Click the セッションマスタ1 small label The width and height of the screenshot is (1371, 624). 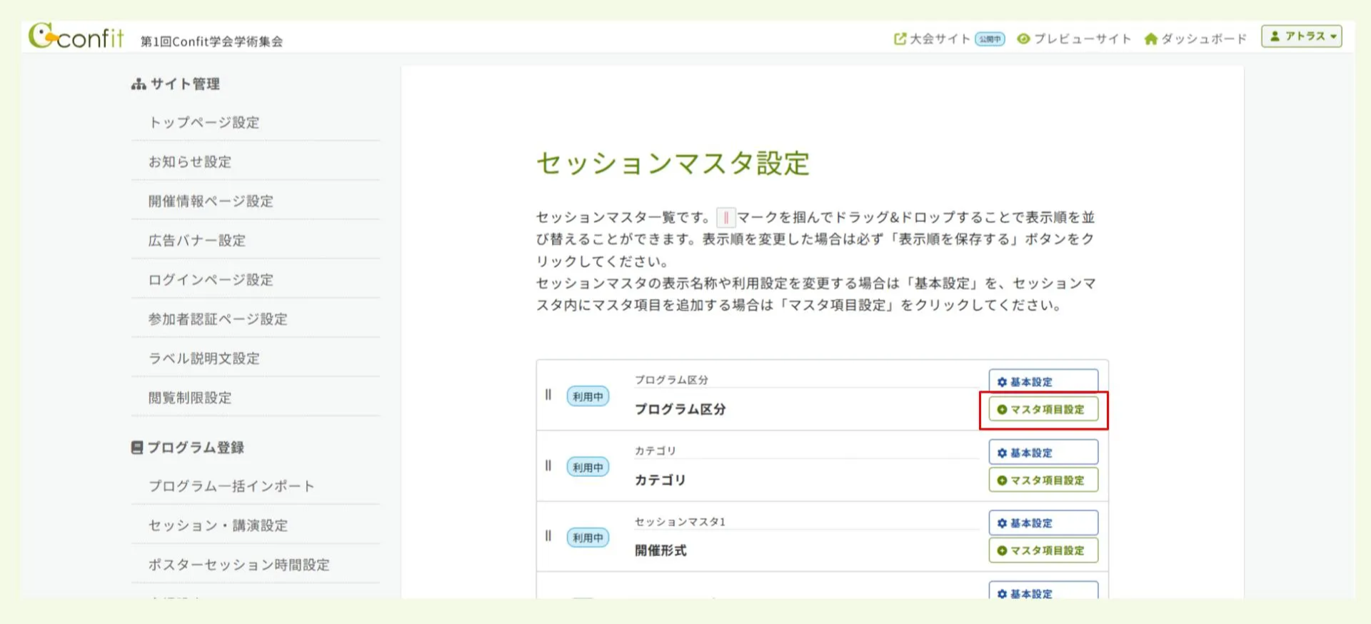pyautogui.click(x=680, y=522)
